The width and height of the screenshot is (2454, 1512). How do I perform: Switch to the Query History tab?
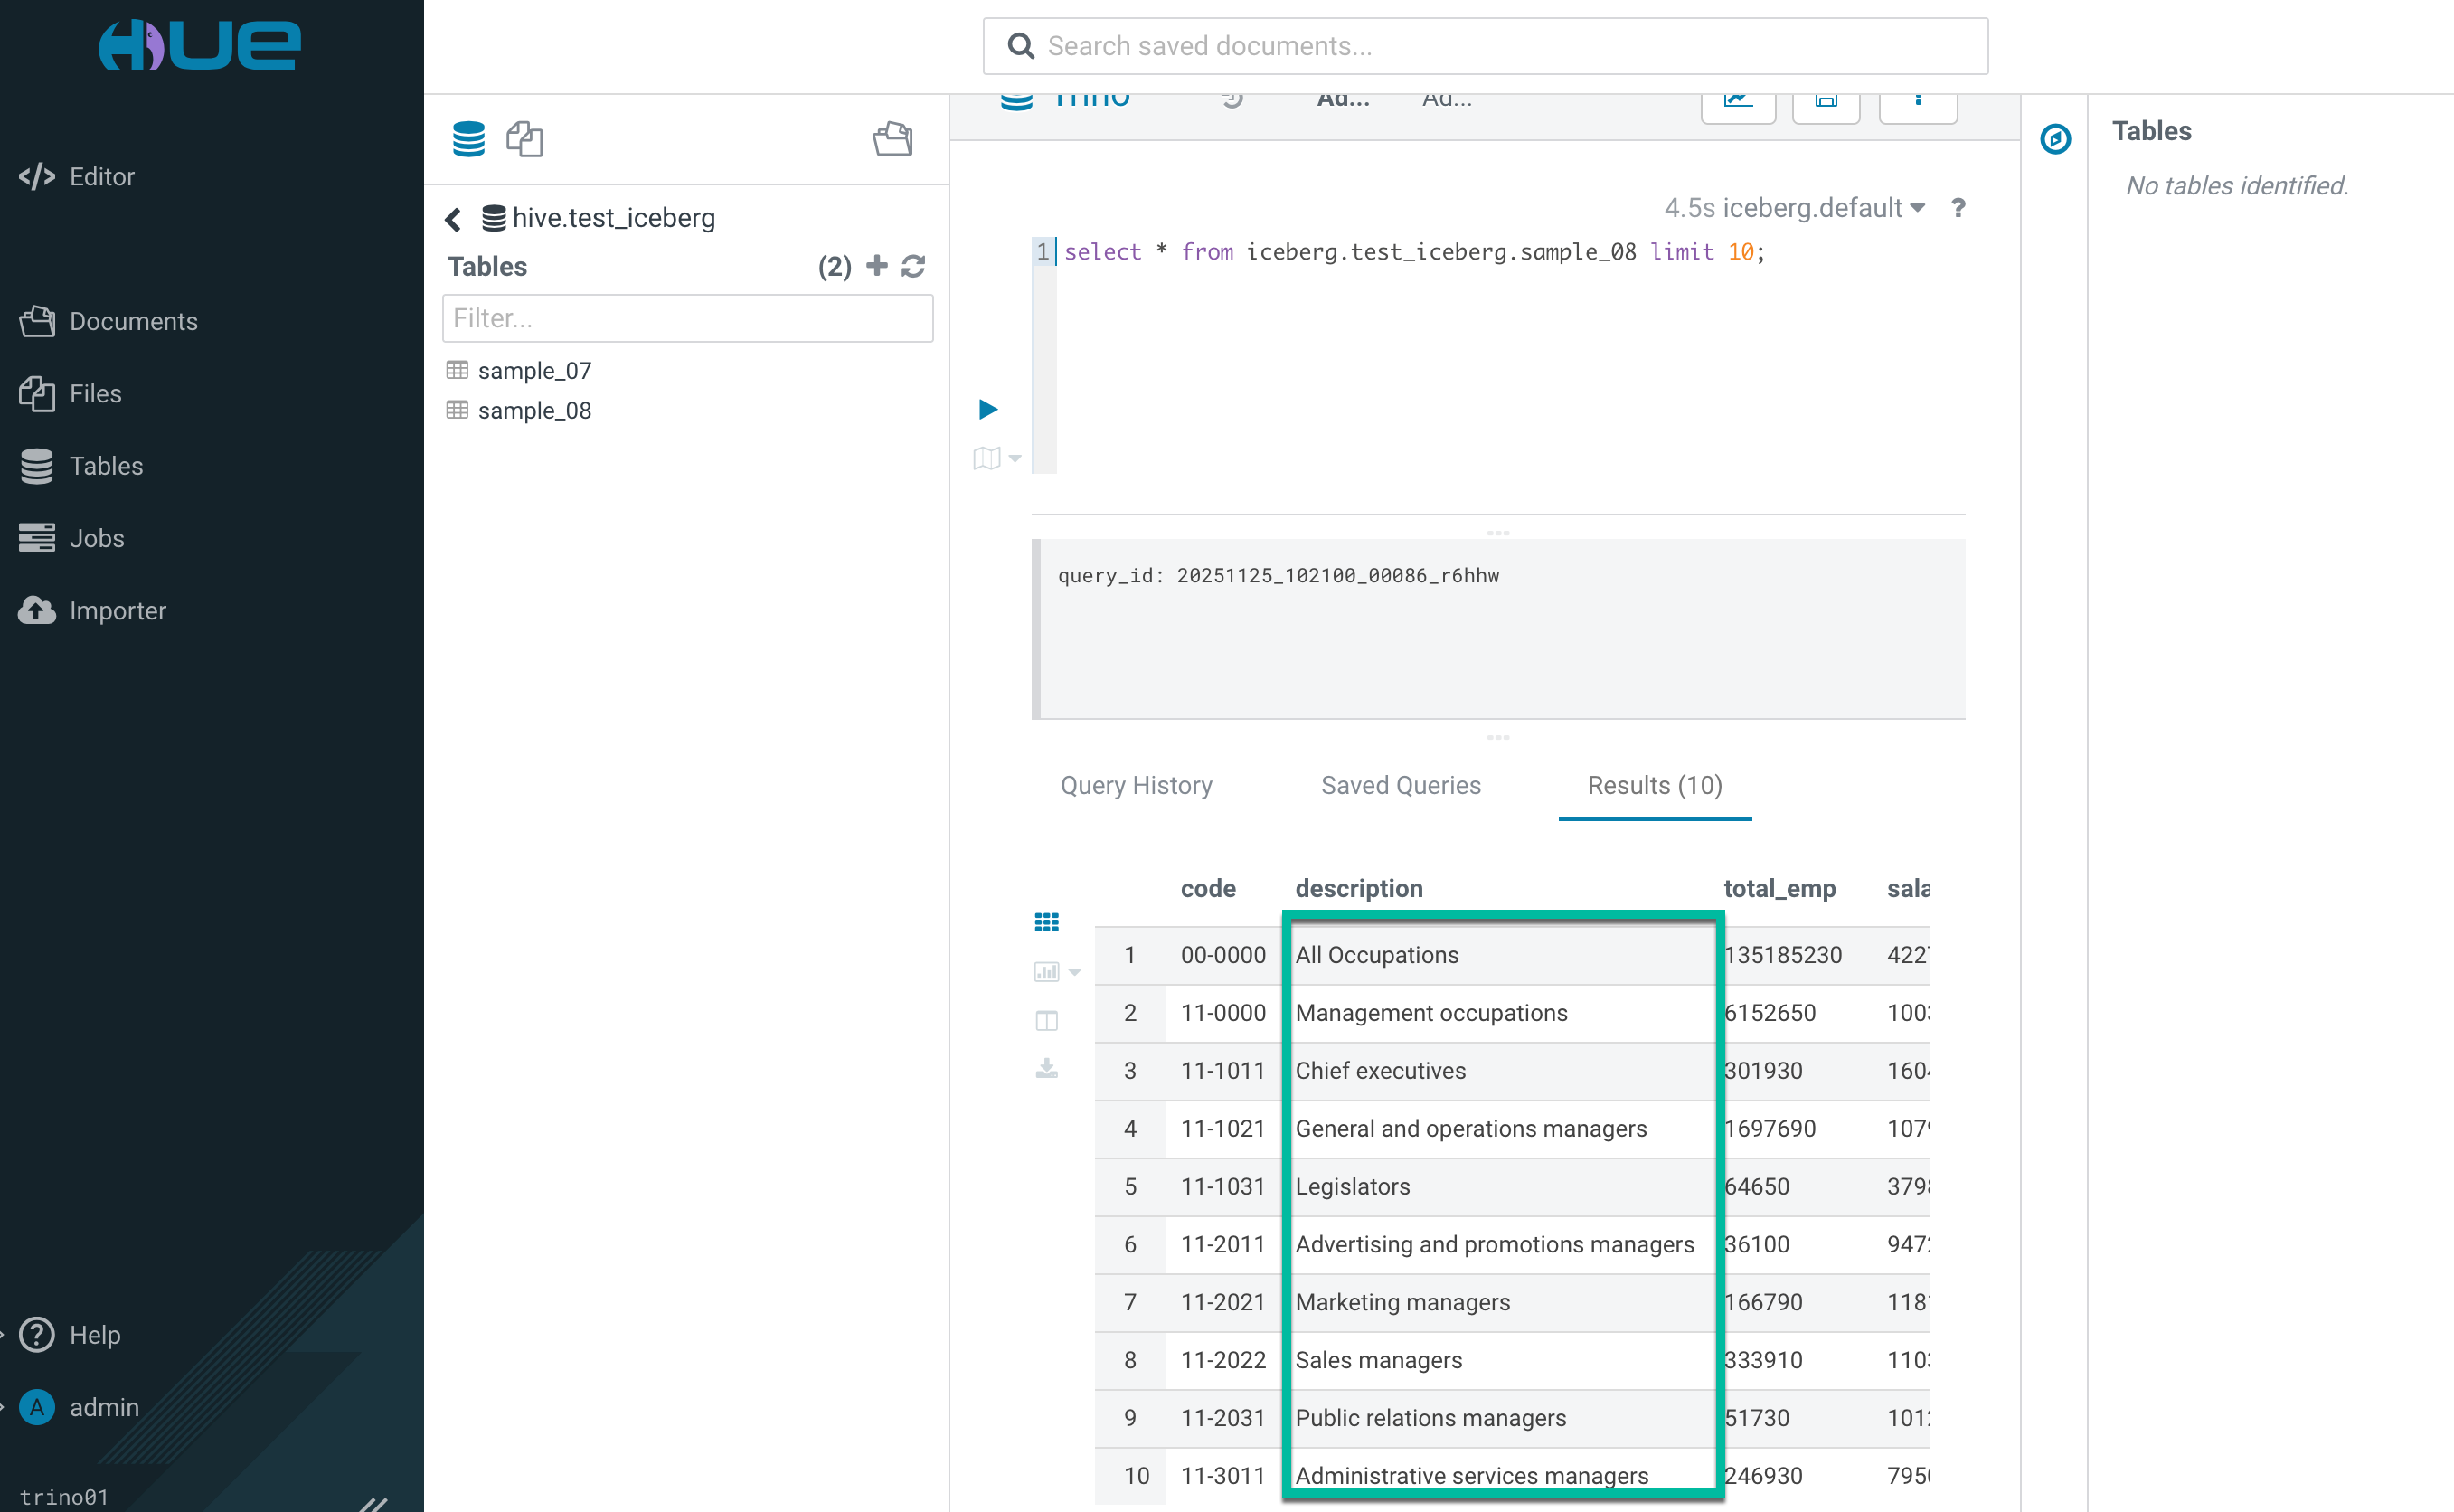point(1136,785)
